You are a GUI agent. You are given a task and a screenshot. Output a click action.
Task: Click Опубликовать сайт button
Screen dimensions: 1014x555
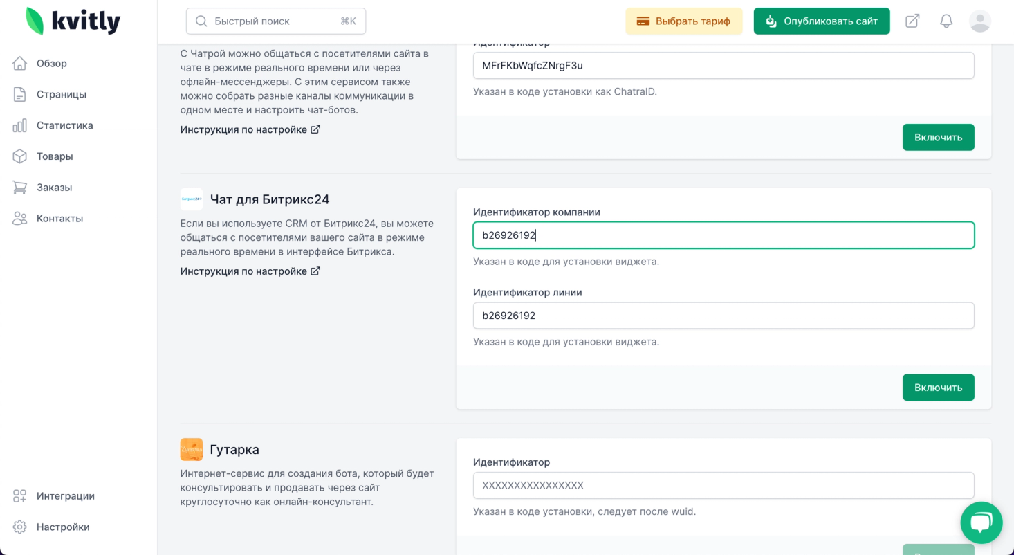click(x=821, y=21)
